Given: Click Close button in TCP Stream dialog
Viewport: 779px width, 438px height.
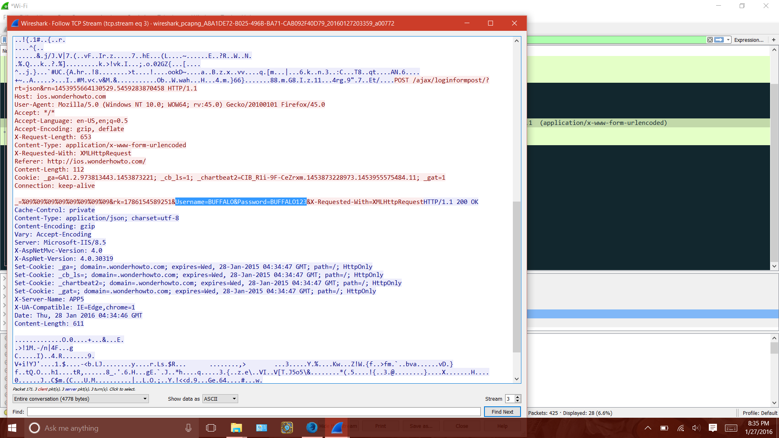Looking at the screenshot, I should click(x=462, y=426).
